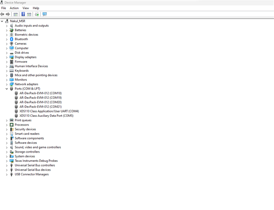274x210 pixels.
Task: Select the Monitors label
Action: tap(21, 80)
